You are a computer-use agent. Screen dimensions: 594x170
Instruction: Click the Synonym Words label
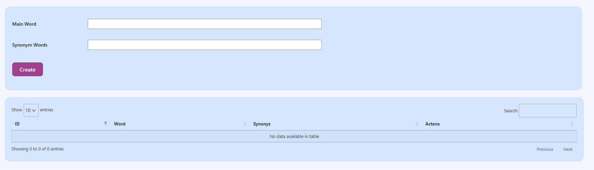[x=30, y=45]
